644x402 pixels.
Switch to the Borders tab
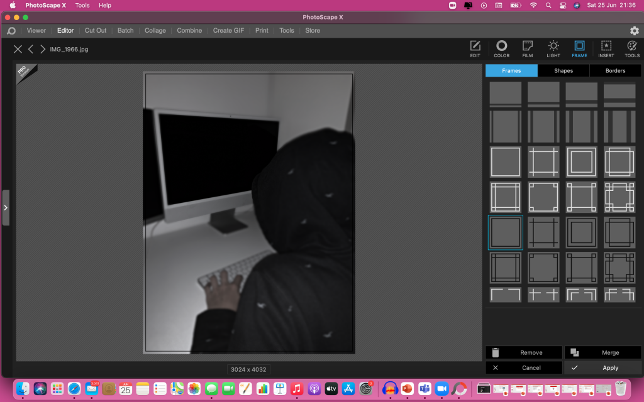point(615,70)
